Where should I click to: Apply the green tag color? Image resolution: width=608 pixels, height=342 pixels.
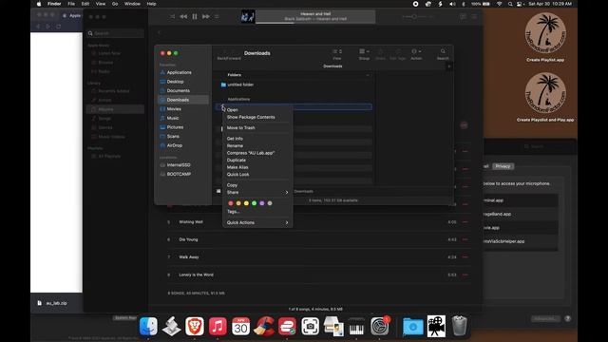[254, 203]
